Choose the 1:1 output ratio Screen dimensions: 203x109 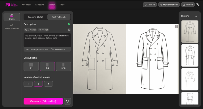(x=31, y=66)
